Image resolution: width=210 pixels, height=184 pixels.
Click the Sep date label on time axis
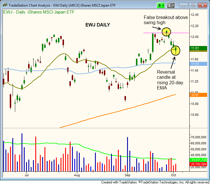[x=127, y=175]
